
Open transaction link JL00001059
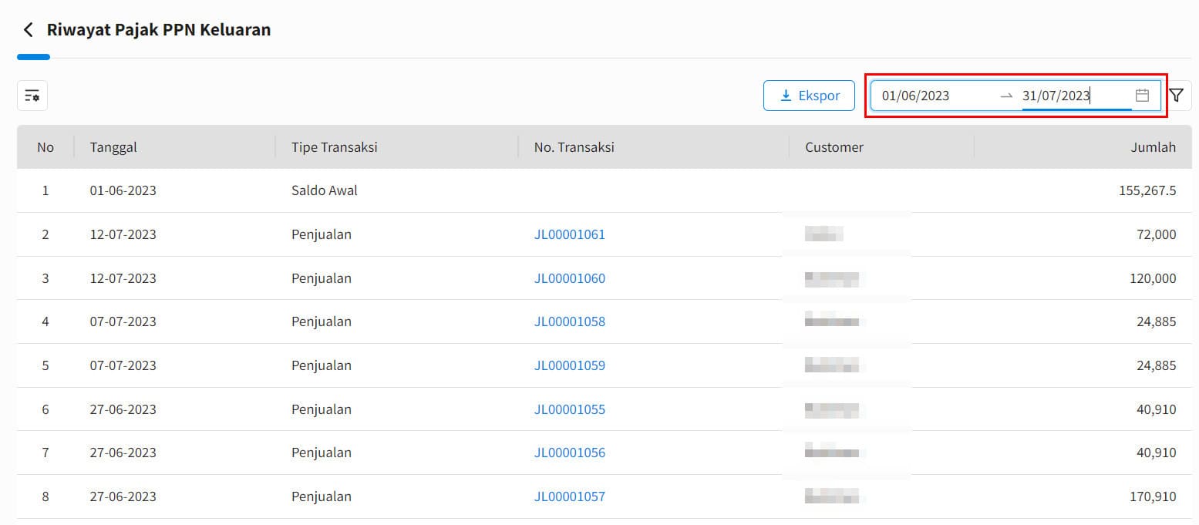pos(570,365)
